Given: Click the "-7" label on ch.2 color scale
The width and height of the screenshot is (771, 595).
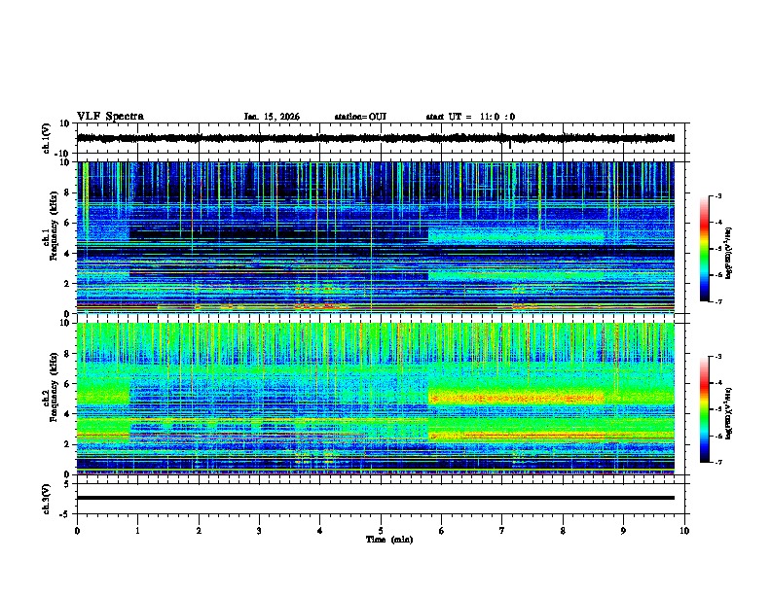Looking at the screenshot, I should point(717,462).
